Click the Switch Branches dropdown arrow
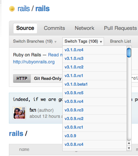Image resolution: width=138 pixels, height=156 pixels. [x=55, y=42]
